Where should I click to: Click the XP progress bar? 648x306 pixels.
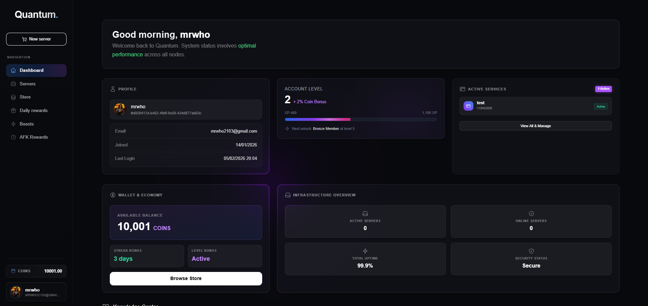tap(361, 119)
